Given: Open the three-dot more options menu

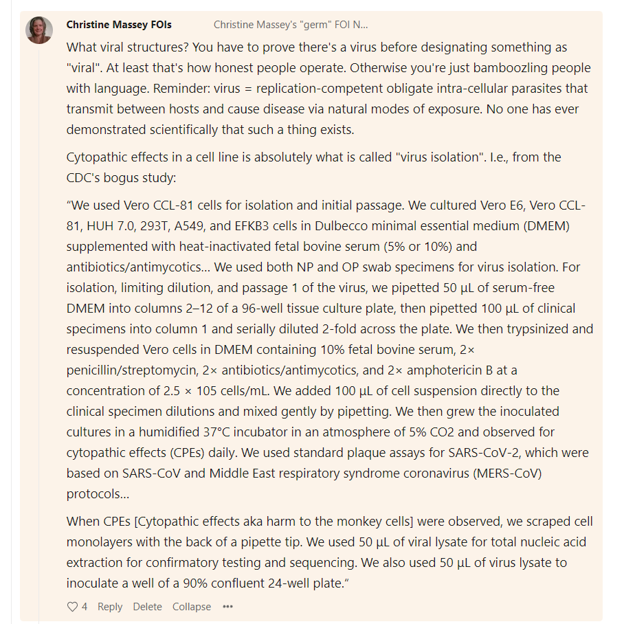Looking at the screenshot, I should 227,607.
